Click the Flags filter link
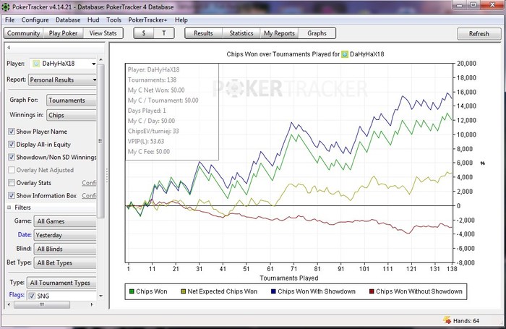The image size is (506, 329). coord(17,295)
